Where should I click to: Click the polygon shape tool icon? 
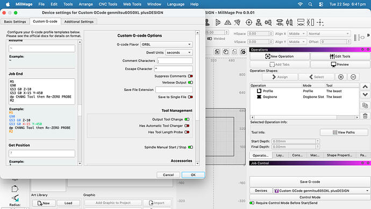pyautogui.click(x=15, y=189)
